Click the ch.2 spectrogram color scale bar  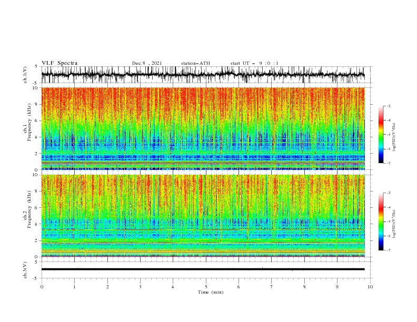click(x=381, y=222)
